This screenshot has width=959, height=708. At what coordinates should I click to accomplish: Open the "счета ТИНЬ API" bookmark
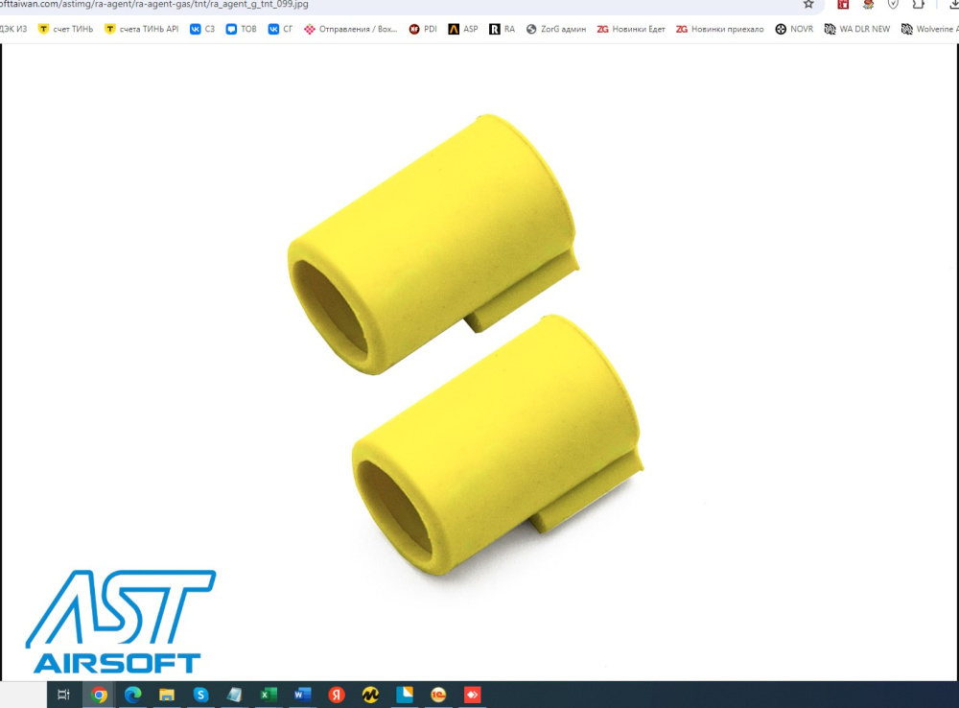tap(141, 29)
